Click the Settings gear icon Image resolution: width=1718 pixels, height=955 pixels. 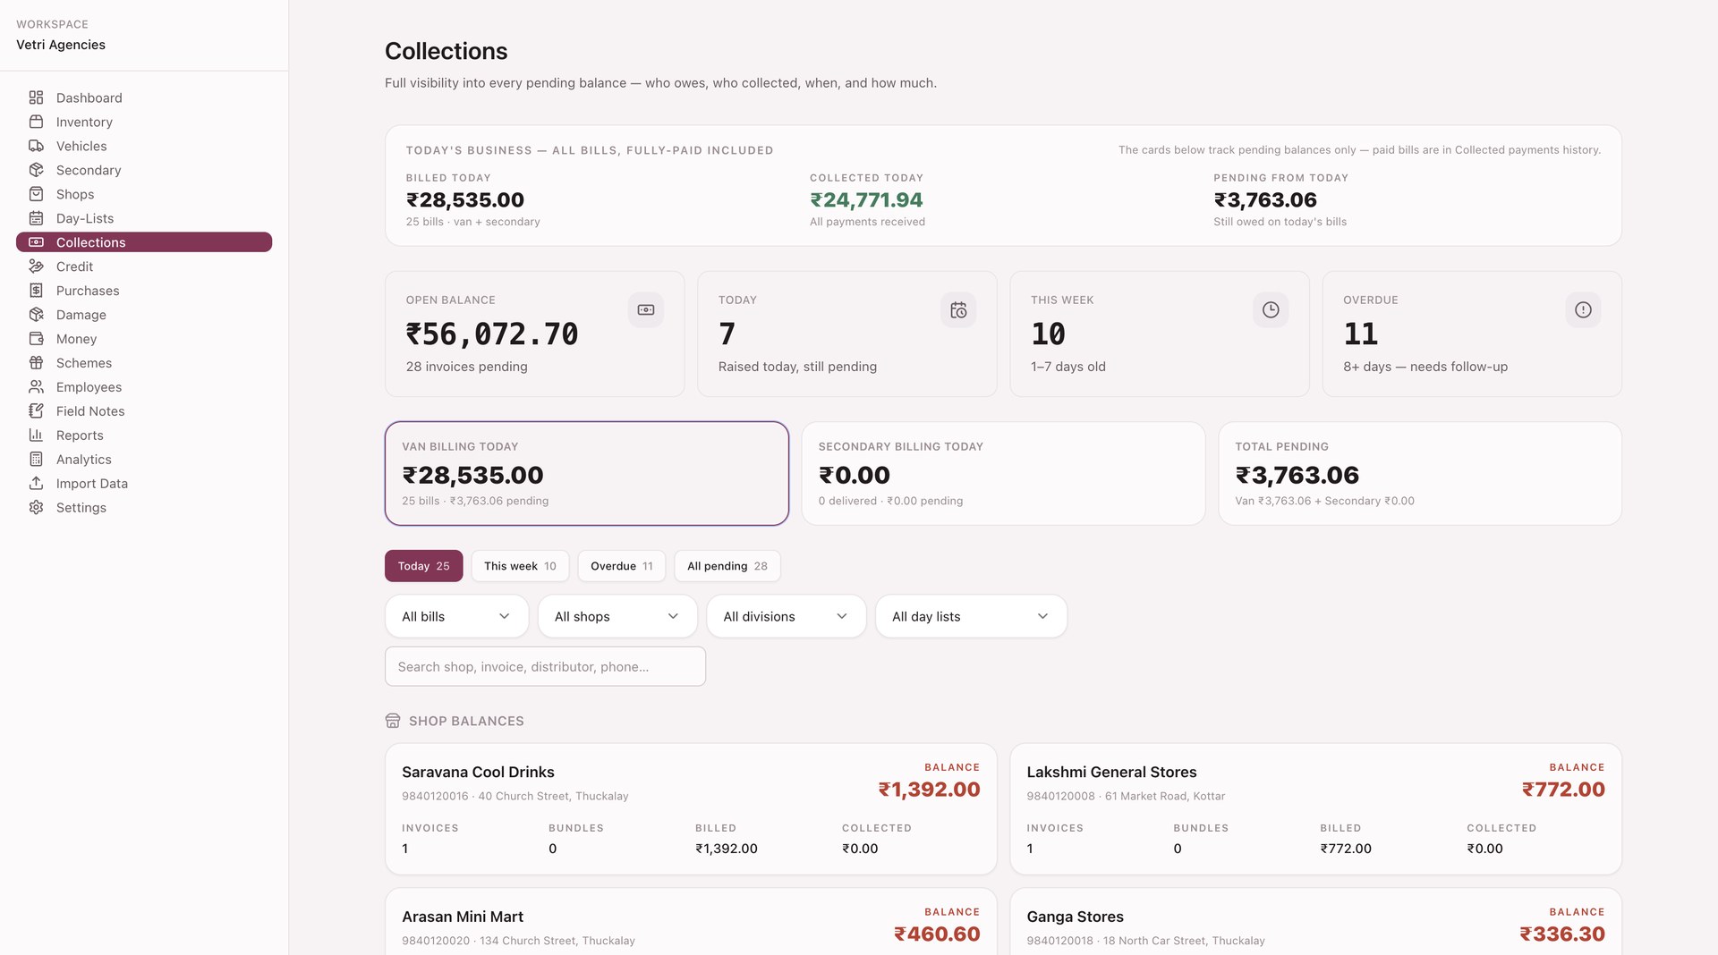[x=36, y=508]
